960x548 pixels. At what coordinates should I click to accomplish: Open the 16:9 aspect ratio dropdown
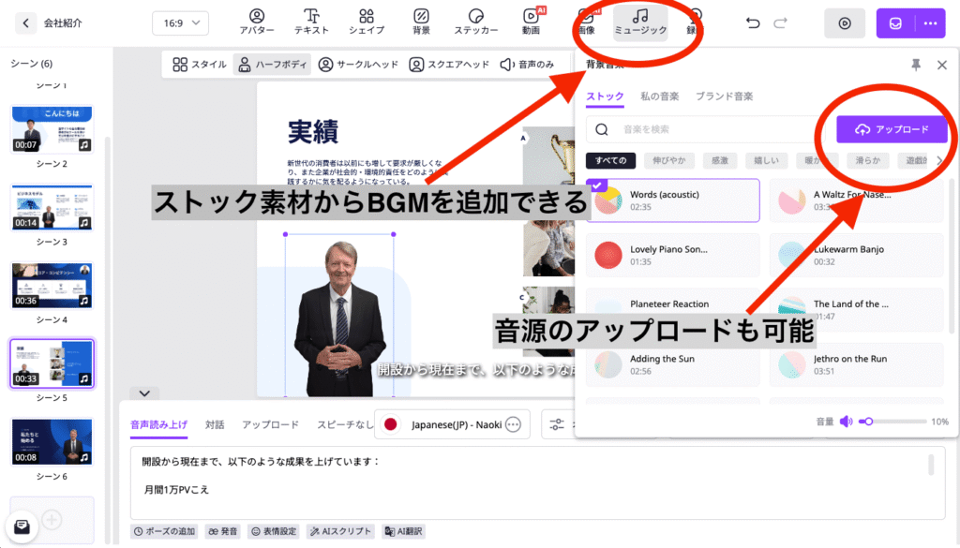[x=180, y=23]
